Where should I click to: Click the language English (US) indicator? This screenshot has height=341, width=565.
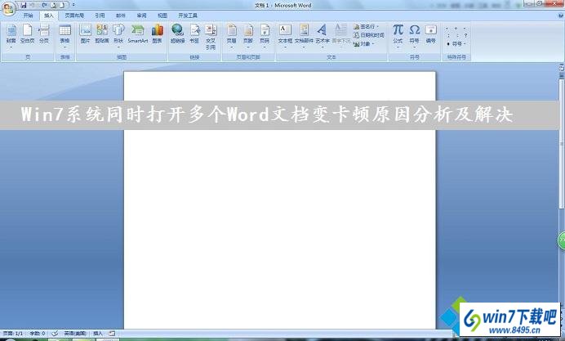pos(75,334)
